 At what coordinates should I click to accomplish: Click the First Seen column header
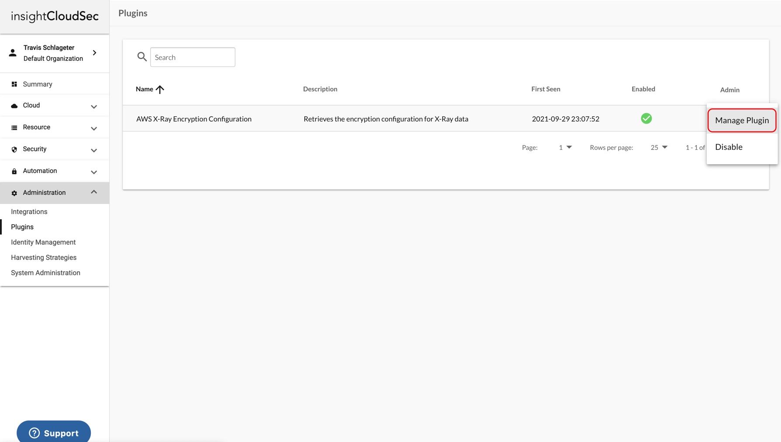pyautogui.click(x=546, y=89)
